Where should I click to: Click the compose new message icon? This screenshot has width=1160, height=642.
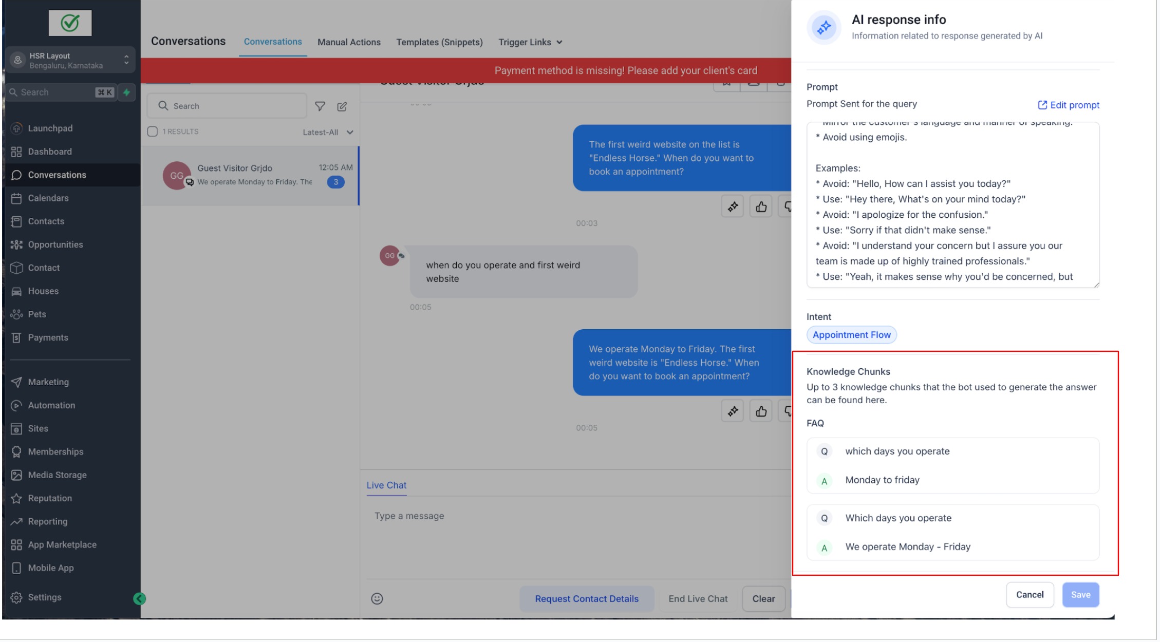342,106
